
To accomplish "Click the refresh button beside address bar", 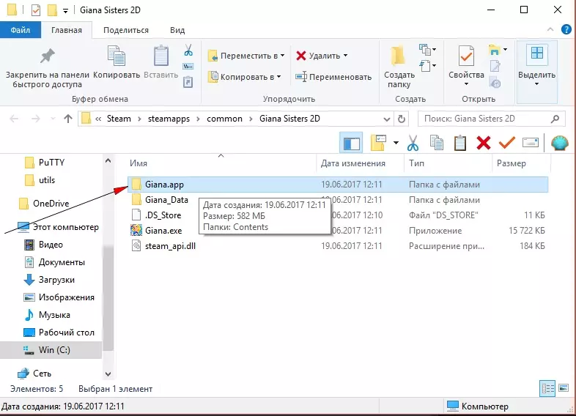I will pos(402,119).
